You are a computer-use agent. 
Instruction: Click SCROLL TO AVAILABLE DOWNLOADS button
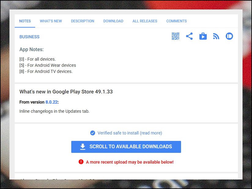pos(126,147)
